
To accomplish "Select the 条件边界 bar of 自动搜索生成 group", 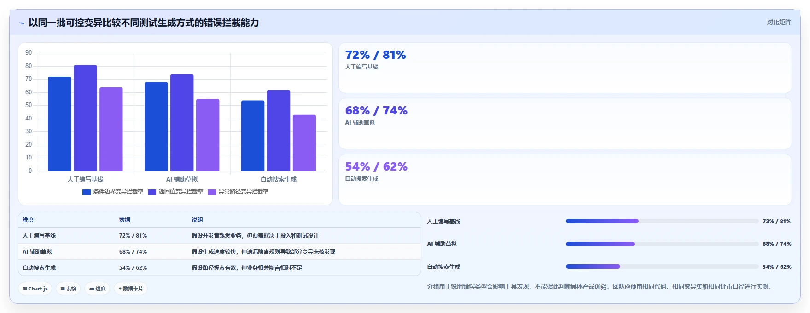I will click(253, 136).
